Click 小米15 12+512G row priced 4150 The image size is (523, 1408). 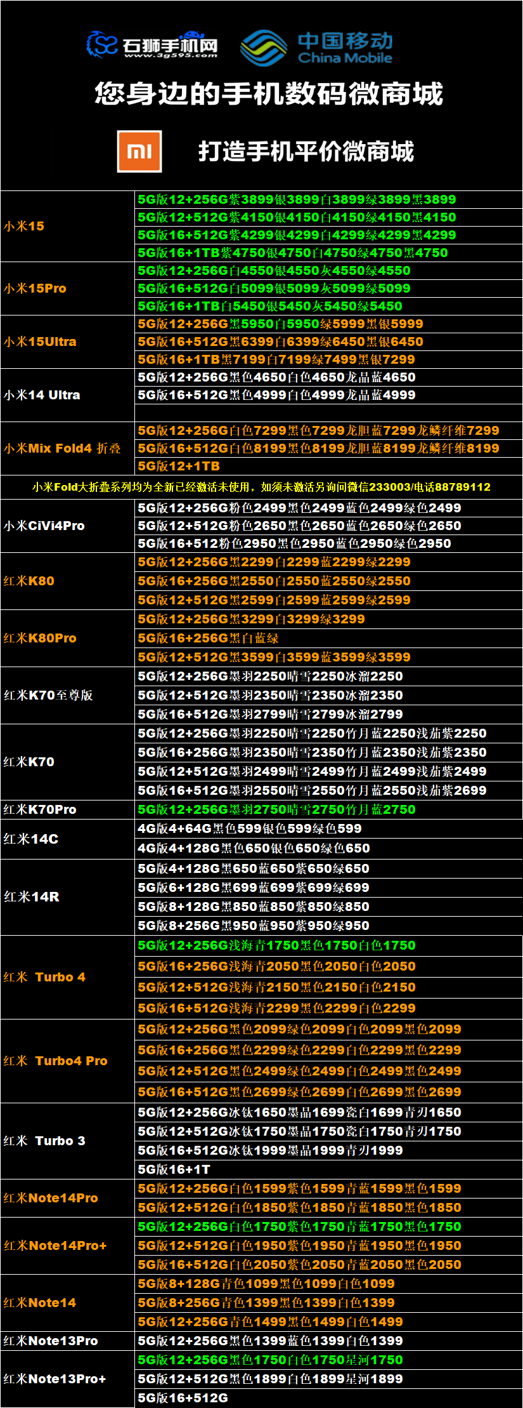point(328,217)
